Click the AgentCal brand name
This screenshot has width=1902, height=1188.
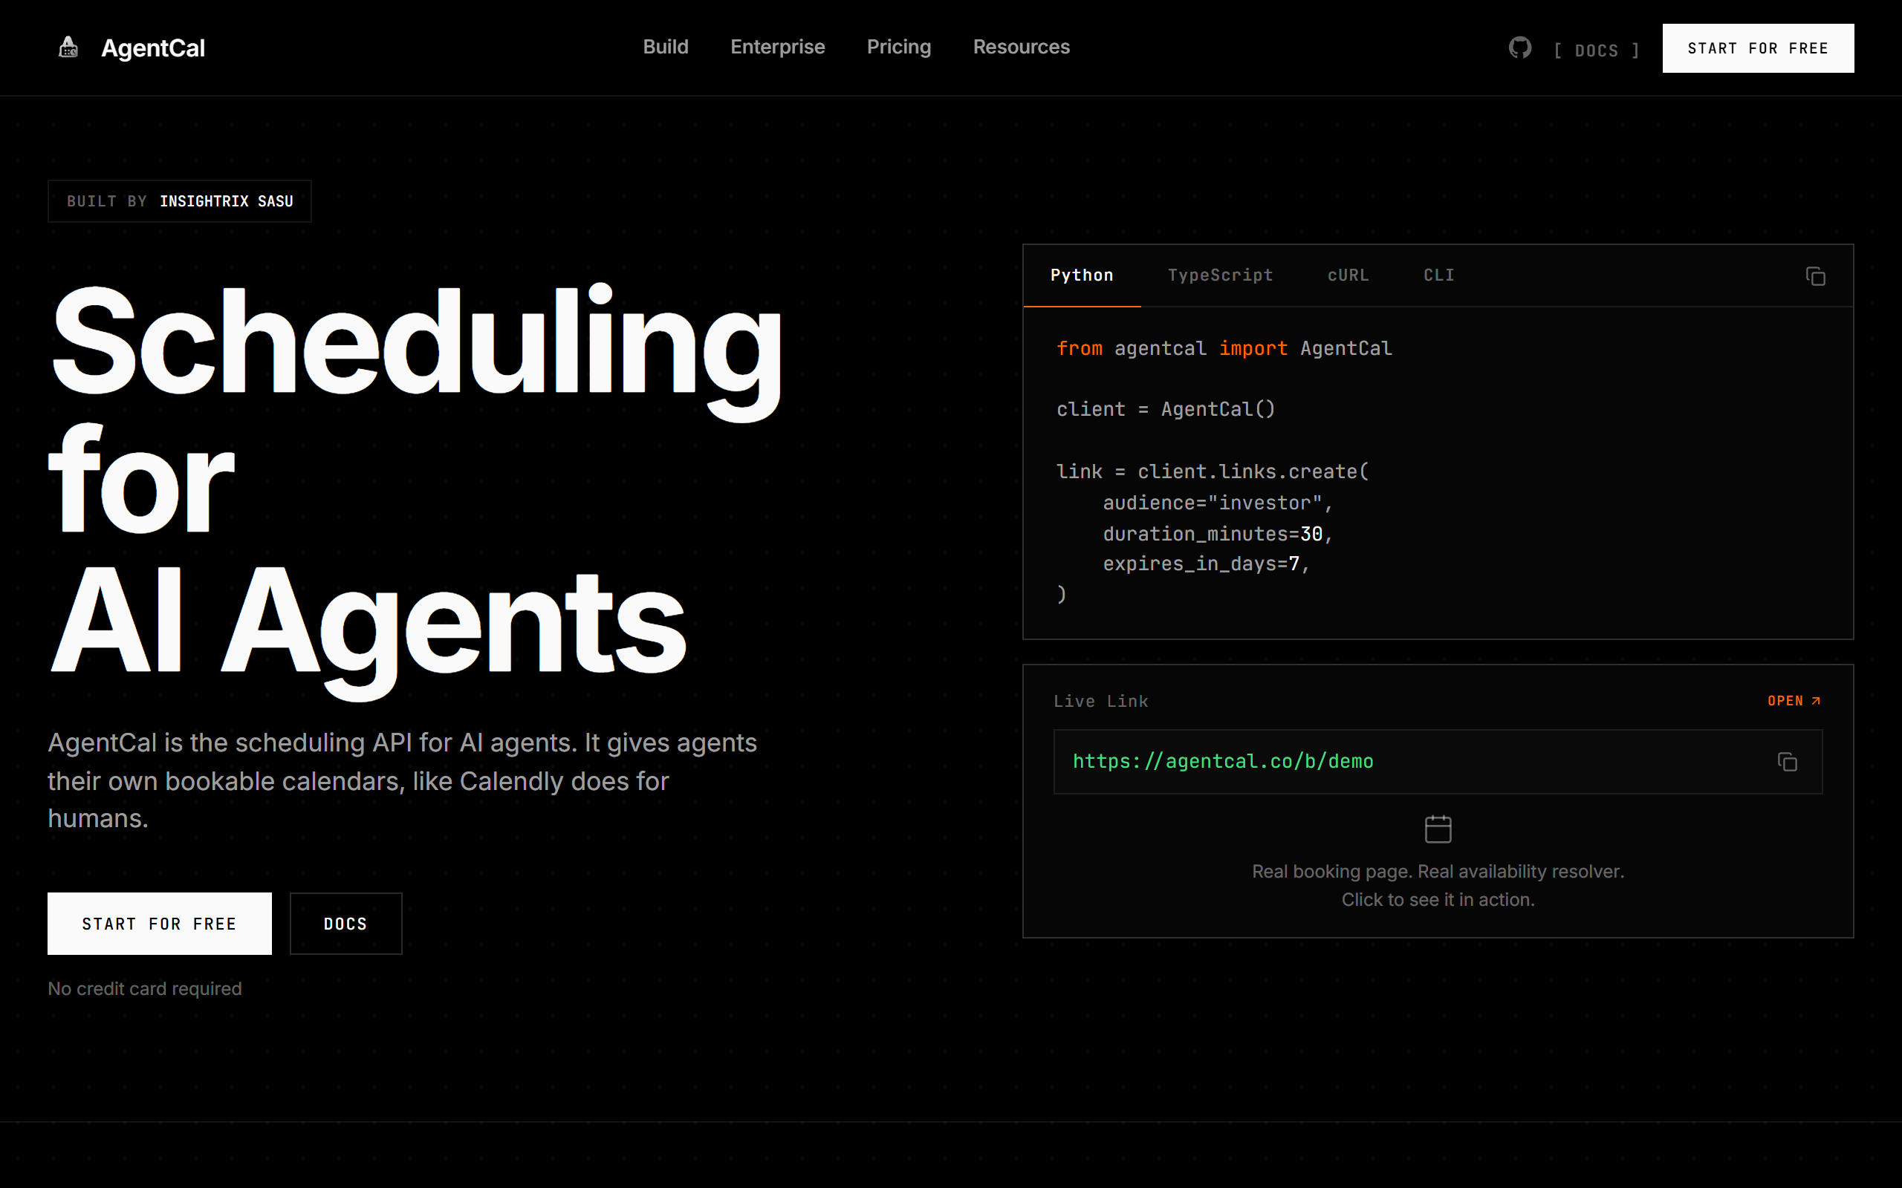[153, 48]
